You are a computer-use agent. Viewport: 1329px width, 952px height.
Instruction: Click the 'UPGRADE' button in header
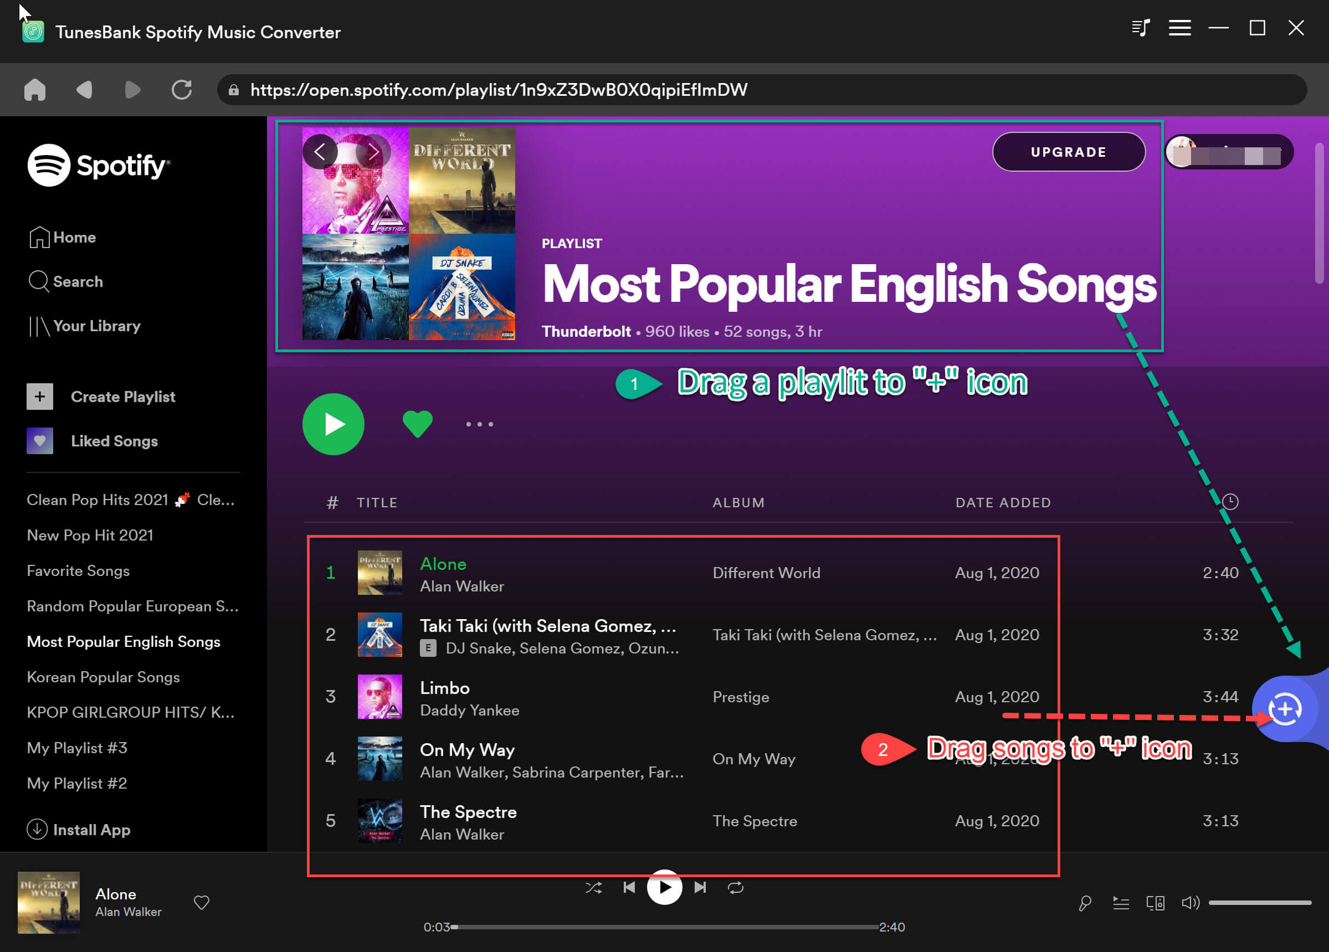click(1069, 151)
